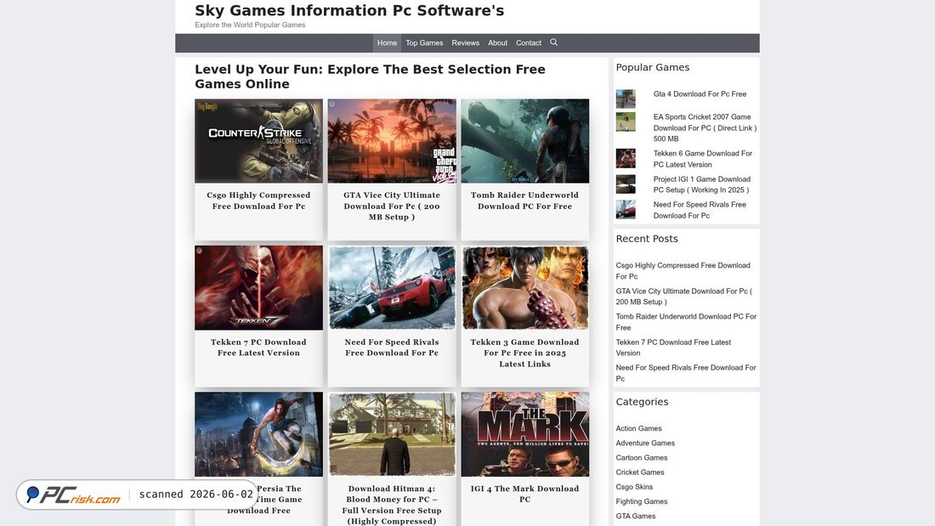Viewport: 935px width, 526px height.
Task: Click small Need For Speed Rivals sidebar icon
Action: (x=626, y=209)
